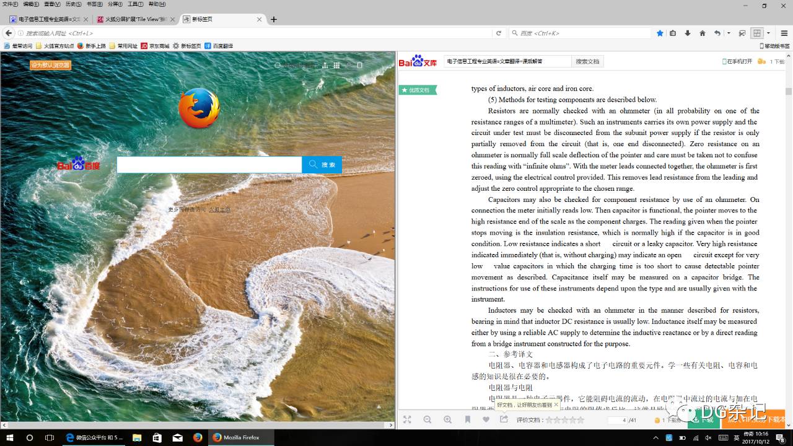Open the 工具(T) menu
This screenshot has height=446, width=793.
[136, 4]
